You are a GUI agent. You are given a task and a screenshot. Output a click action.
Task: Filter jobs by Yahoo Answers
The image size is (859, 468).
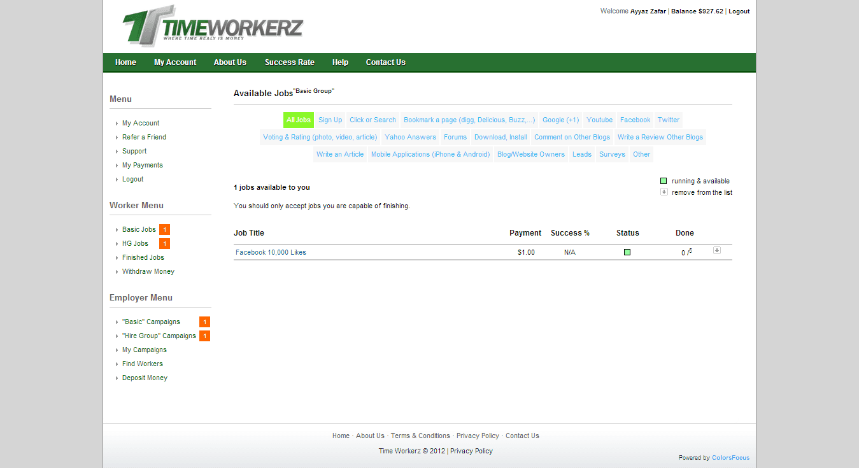tap(411, 137)
